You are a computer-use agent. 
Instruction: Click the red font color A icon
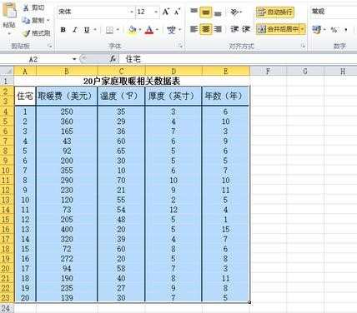[x=149, y=30]
